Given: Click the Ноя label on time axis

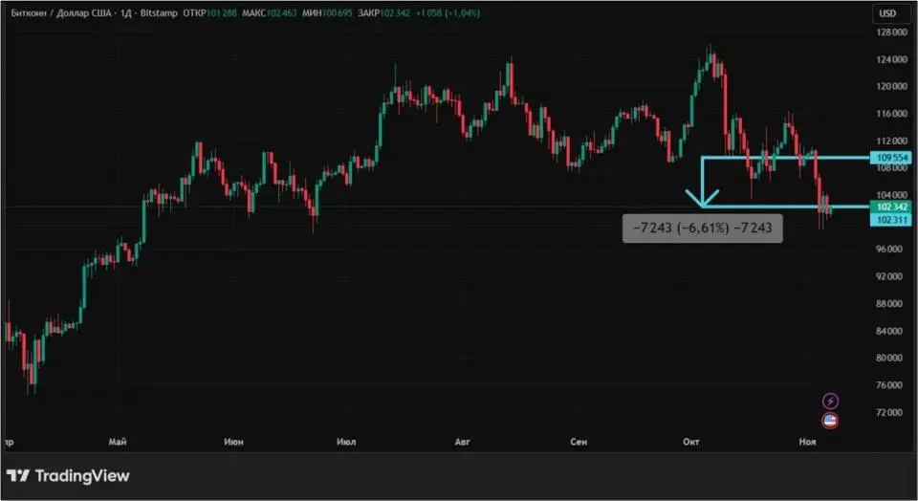Looking at the screenshot, I should 808,441.
